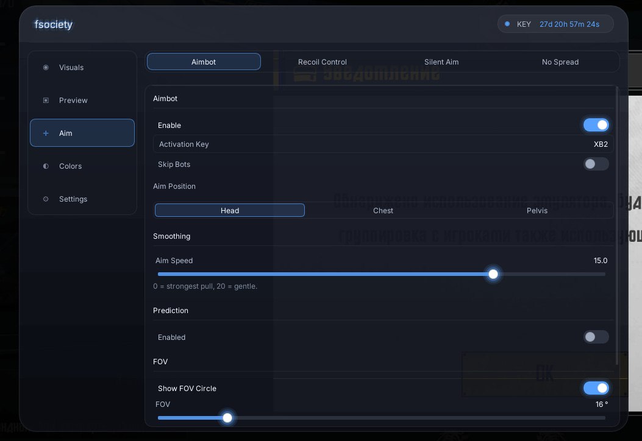Choose Head as aim position

point(230,210)
